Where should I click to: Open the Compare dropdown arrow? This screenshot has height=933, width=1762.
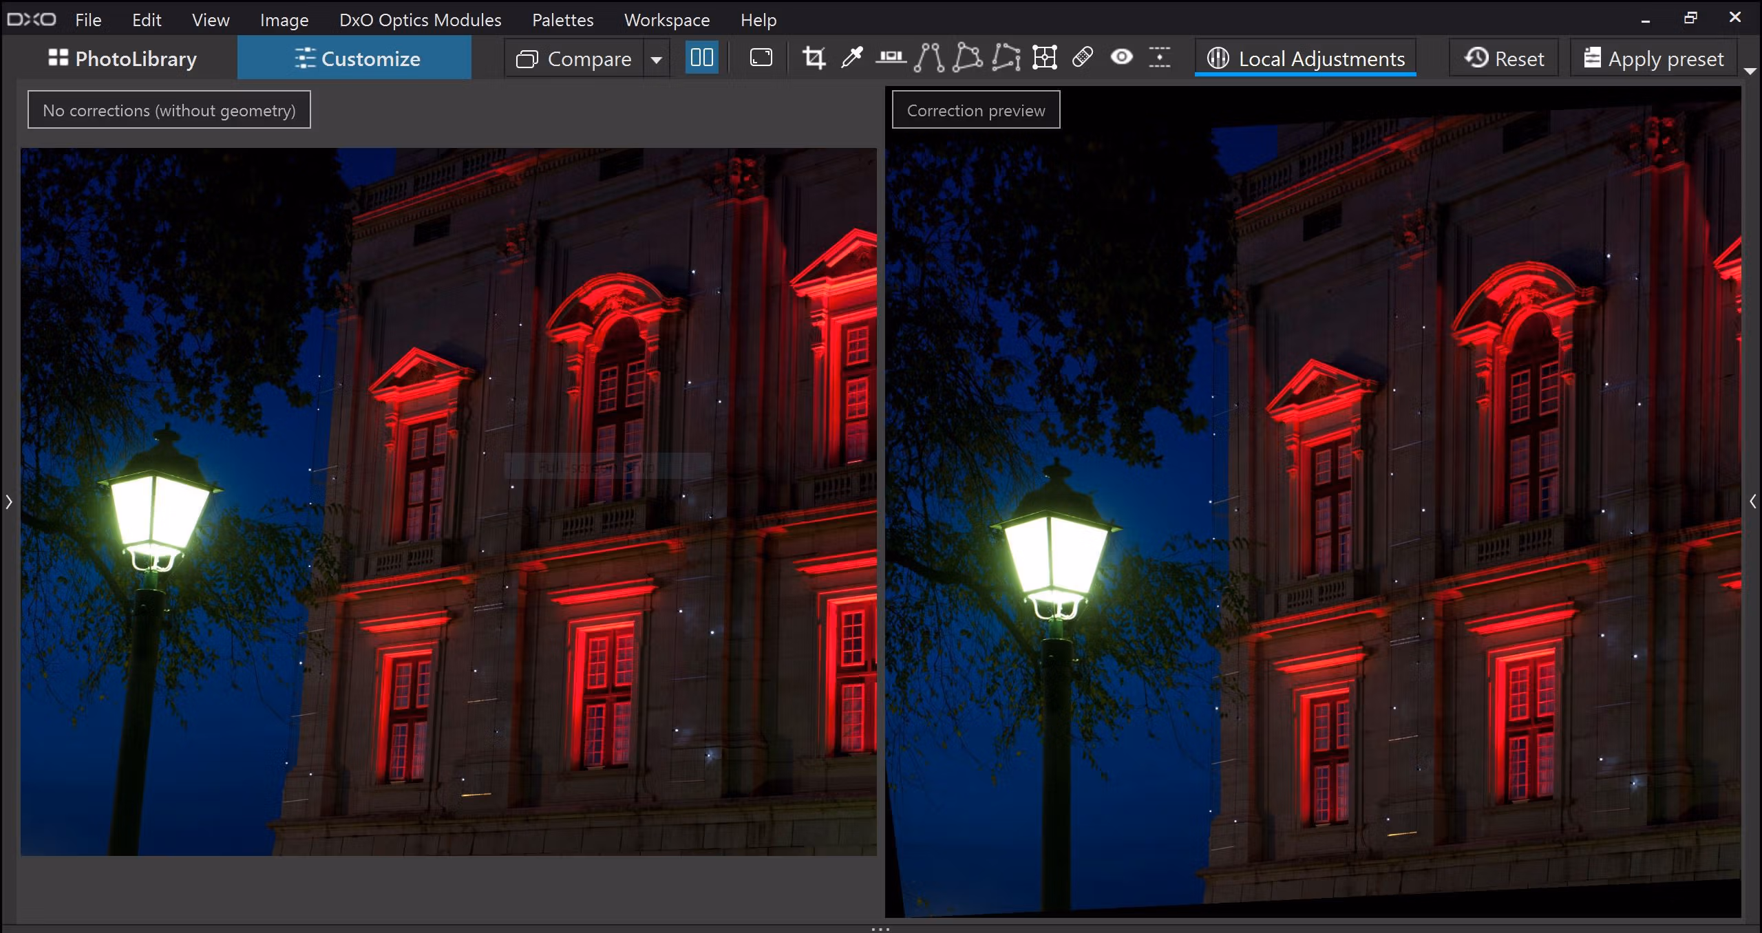coord(656,59)
